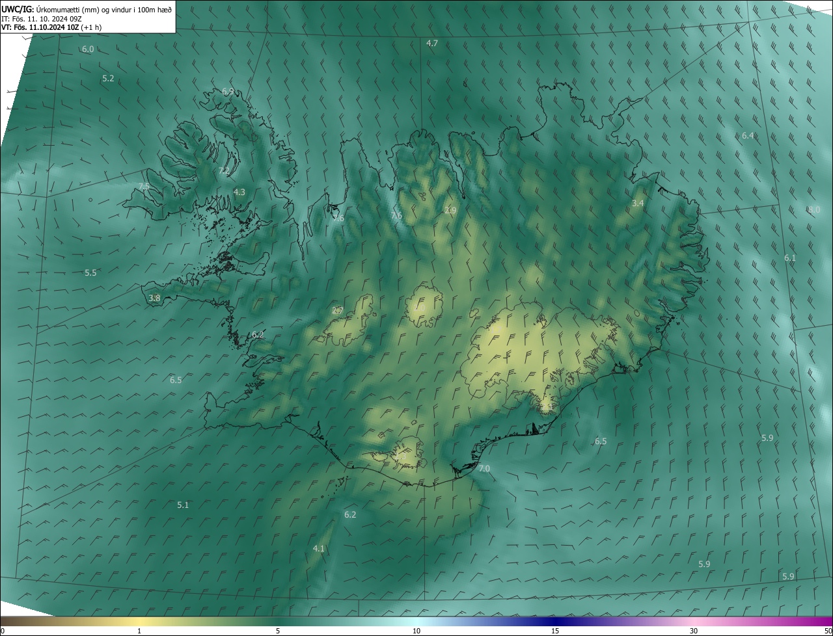
Task: Click the title "Úrkomumætti (mm) og vindur í 100m hæð"
Action: coord(104,9)
